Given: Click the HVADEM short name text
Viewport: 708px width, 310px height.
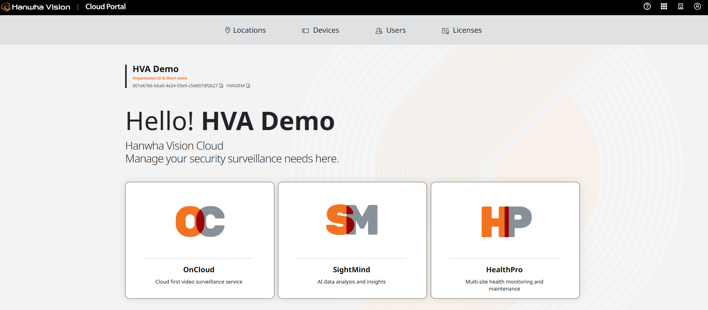Looking at the screenshot, I should (235, 86).
